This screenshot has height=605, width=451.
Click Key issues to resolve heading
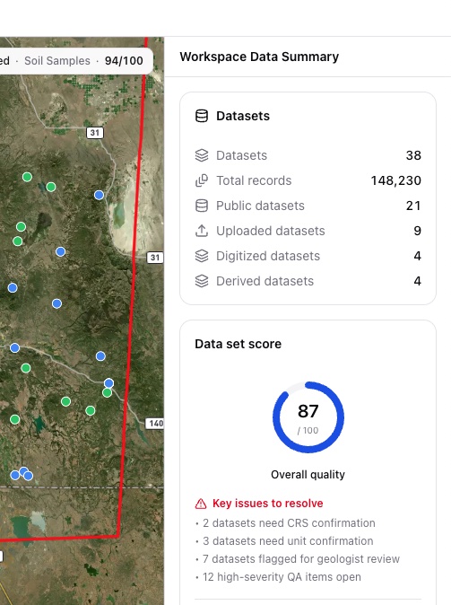pos(267,504)
